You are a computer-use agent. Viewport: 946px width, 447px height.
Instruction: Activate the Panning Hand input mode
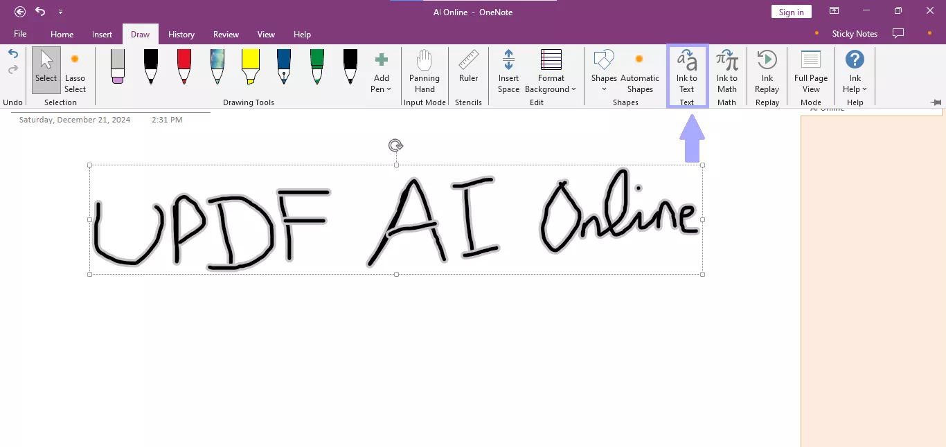coord(424,69)
